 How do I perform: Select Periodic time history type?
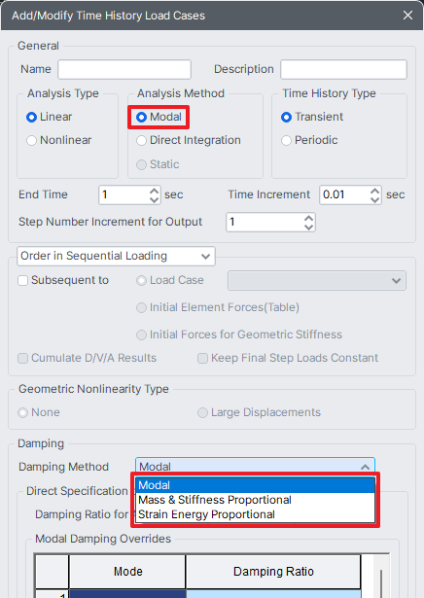[309, 140]
